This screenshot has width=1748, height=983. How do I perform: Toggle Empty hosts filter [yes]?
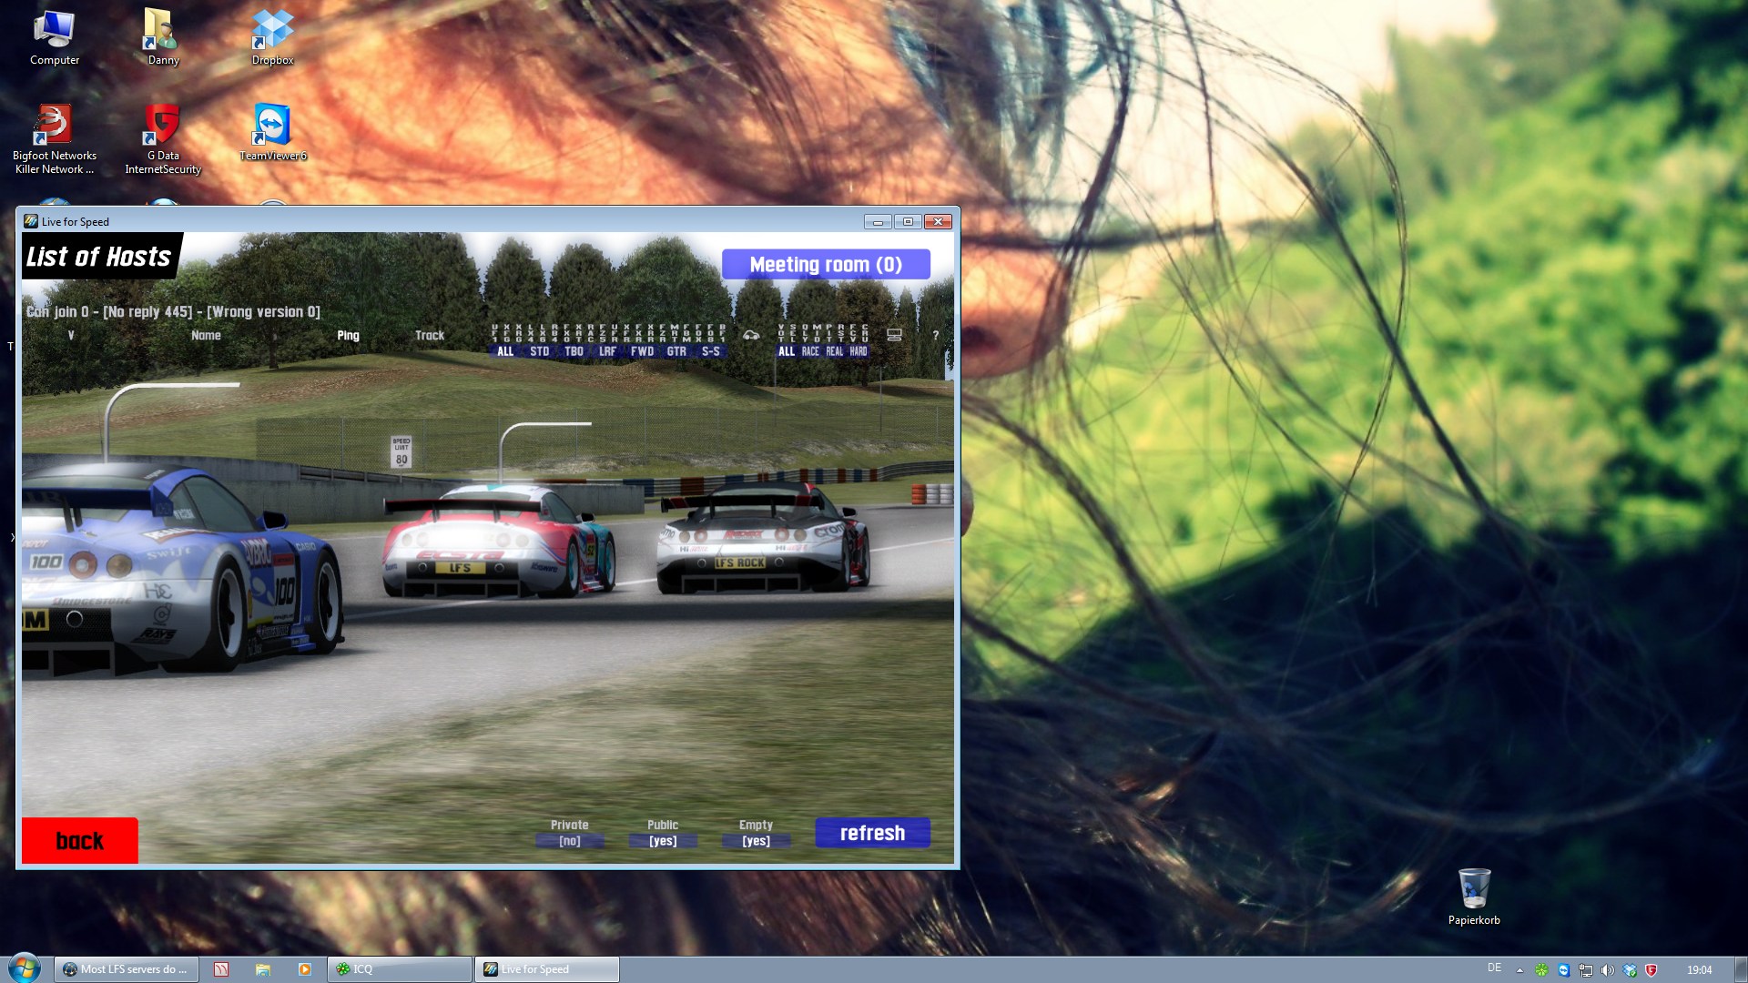coord(756,841)
